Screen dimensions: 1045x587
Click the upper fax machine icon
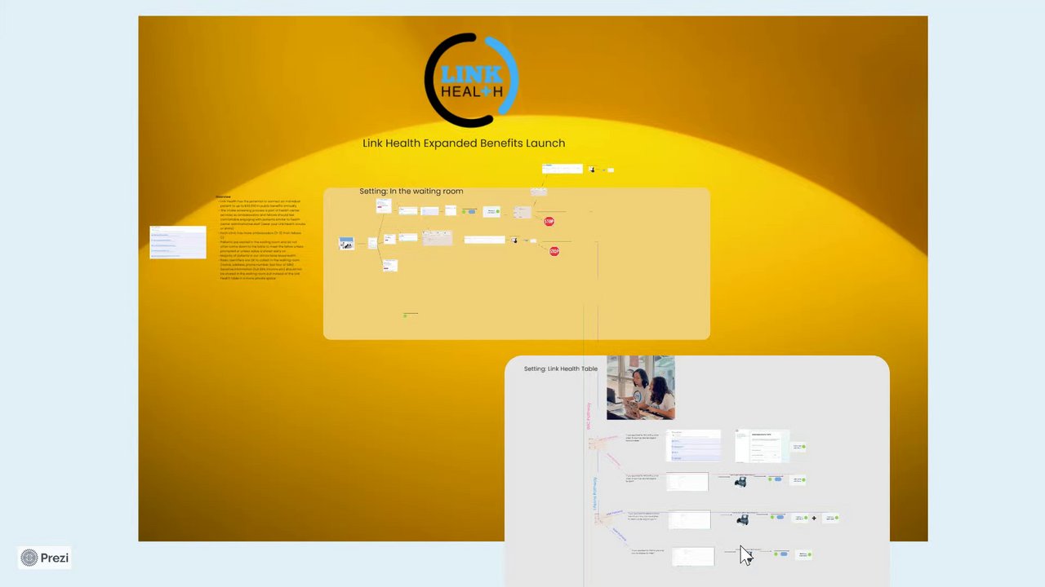click(x=740, y=482)
